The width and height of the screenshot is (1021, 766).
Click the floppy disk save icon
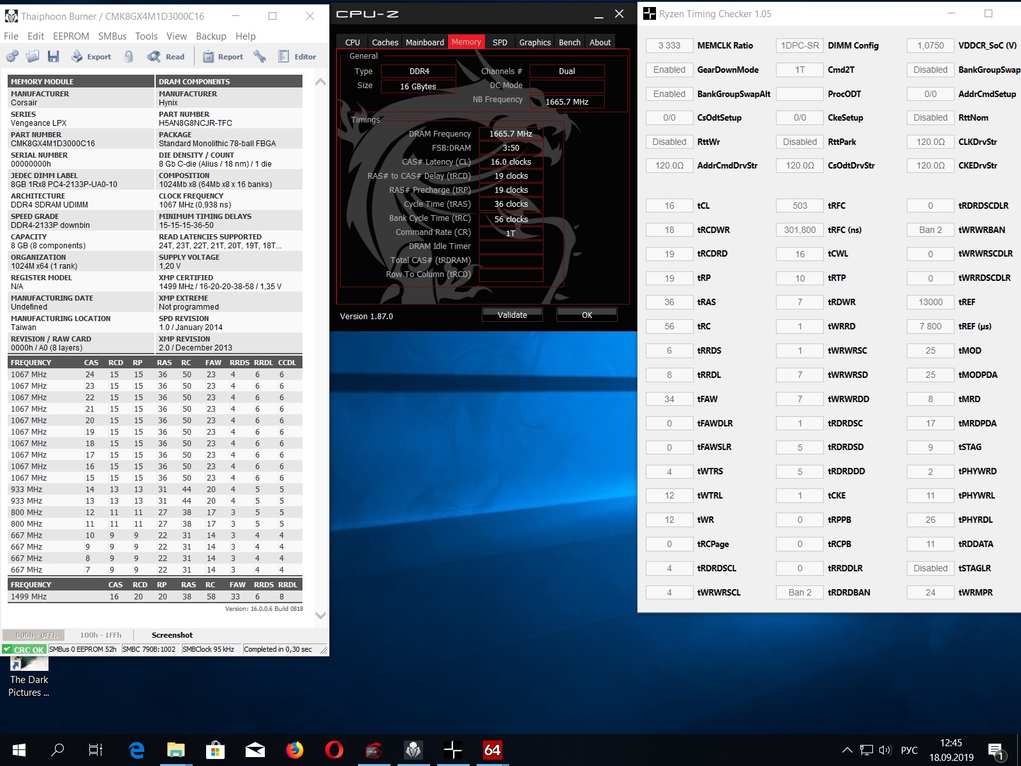coord(54,57)
